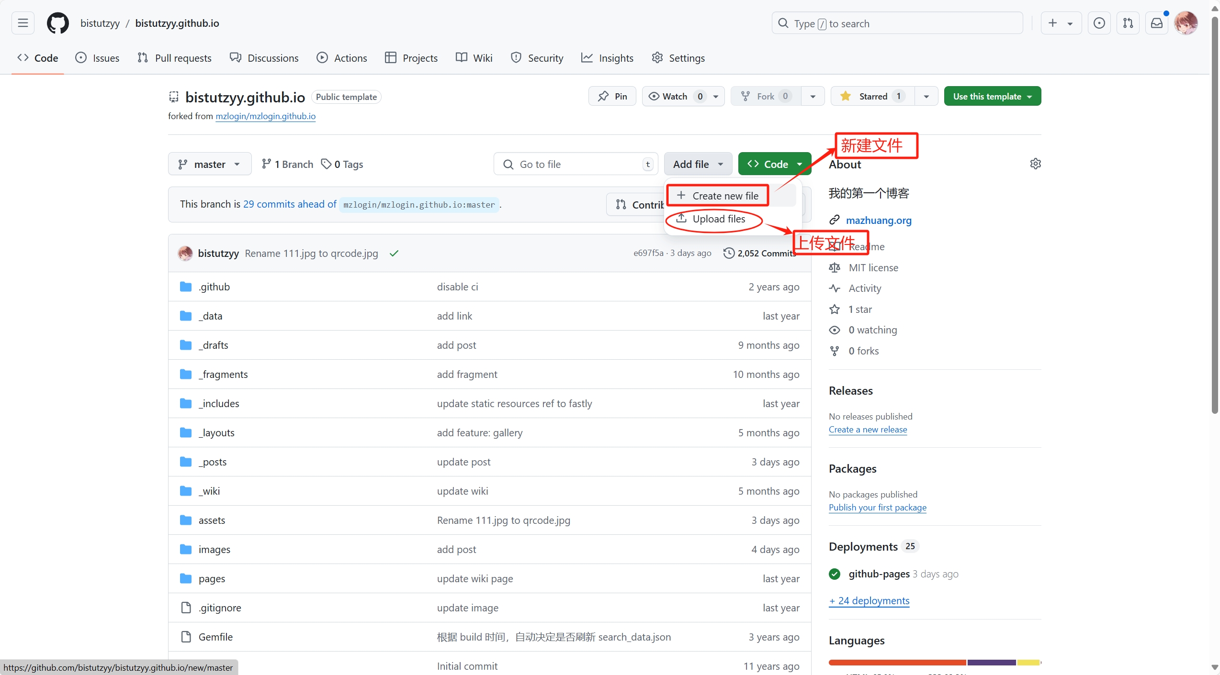Open the mazhuang.org website link
This screenshot has width=1220, height=675.
(879, 220)
